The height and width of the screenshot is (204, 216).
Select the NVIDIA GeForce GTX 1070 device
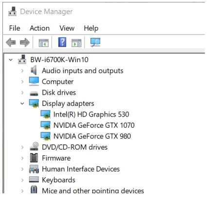coord(94,125)
